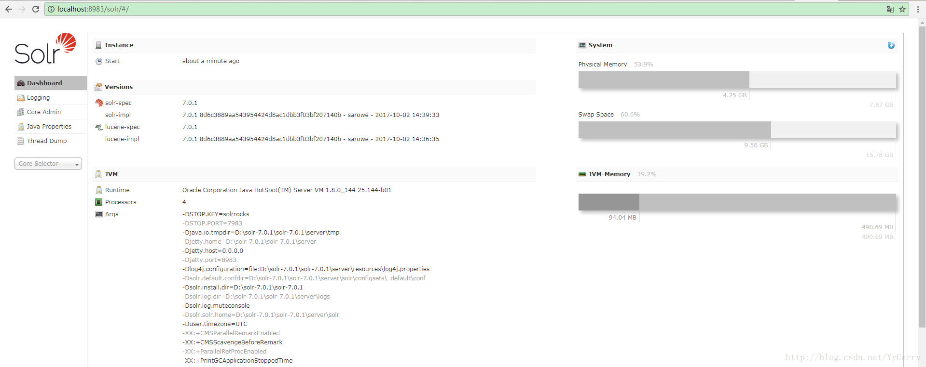Click the lucene-spec icon
Image resolution: width=926 pixels, height=367 pixels.
point(99,127)
